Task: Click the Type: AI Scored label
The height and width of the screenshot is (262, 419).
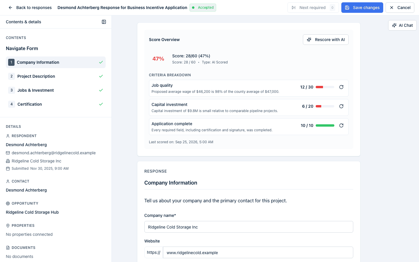Action: pos(215,62)
